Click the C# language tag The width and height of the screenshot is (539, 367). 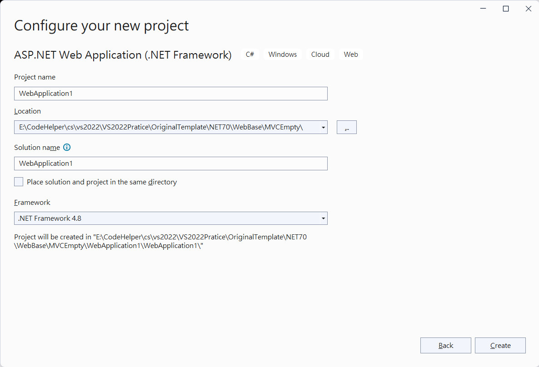[250, 55]
